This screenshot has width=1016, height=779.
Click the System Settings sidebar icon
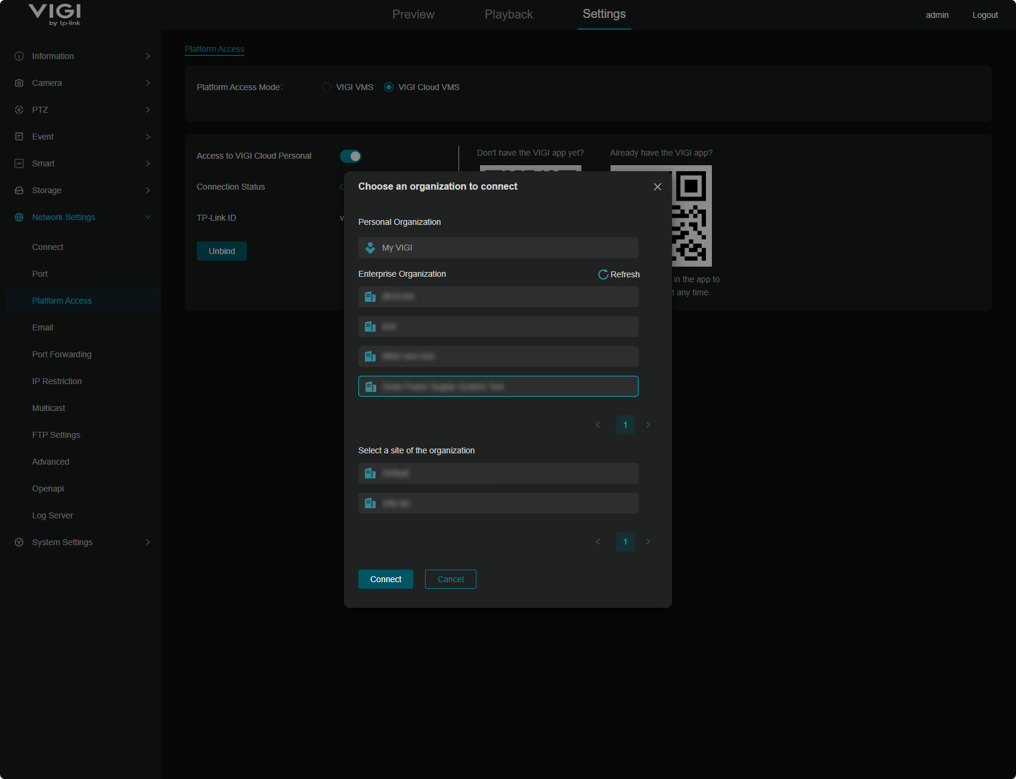click(19, 542)
